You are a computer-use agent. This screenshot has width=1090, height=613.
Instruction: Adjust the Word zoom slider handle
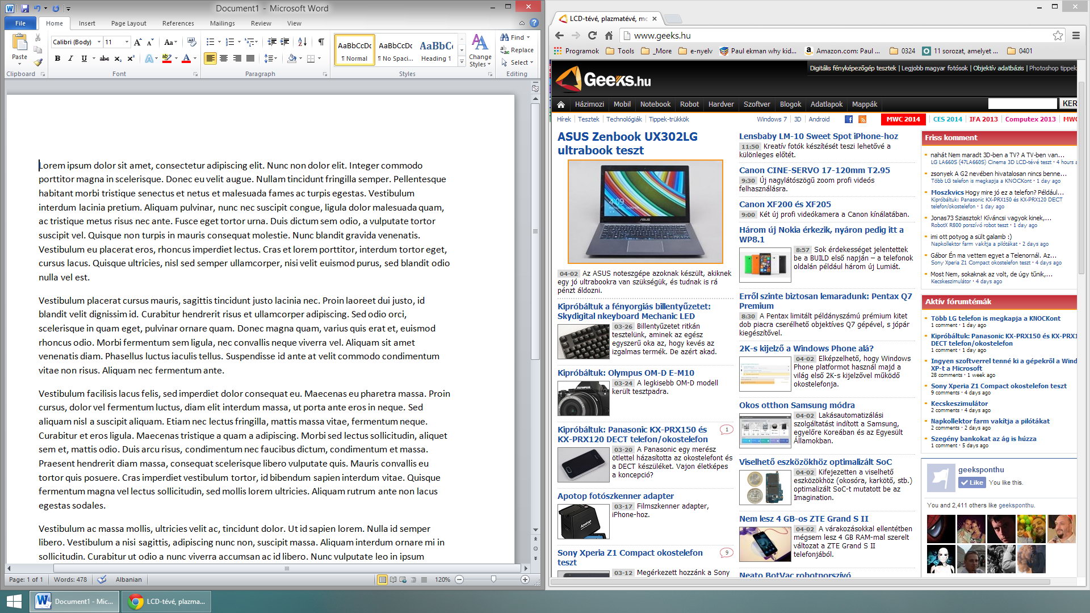click(x=493, y=580)
